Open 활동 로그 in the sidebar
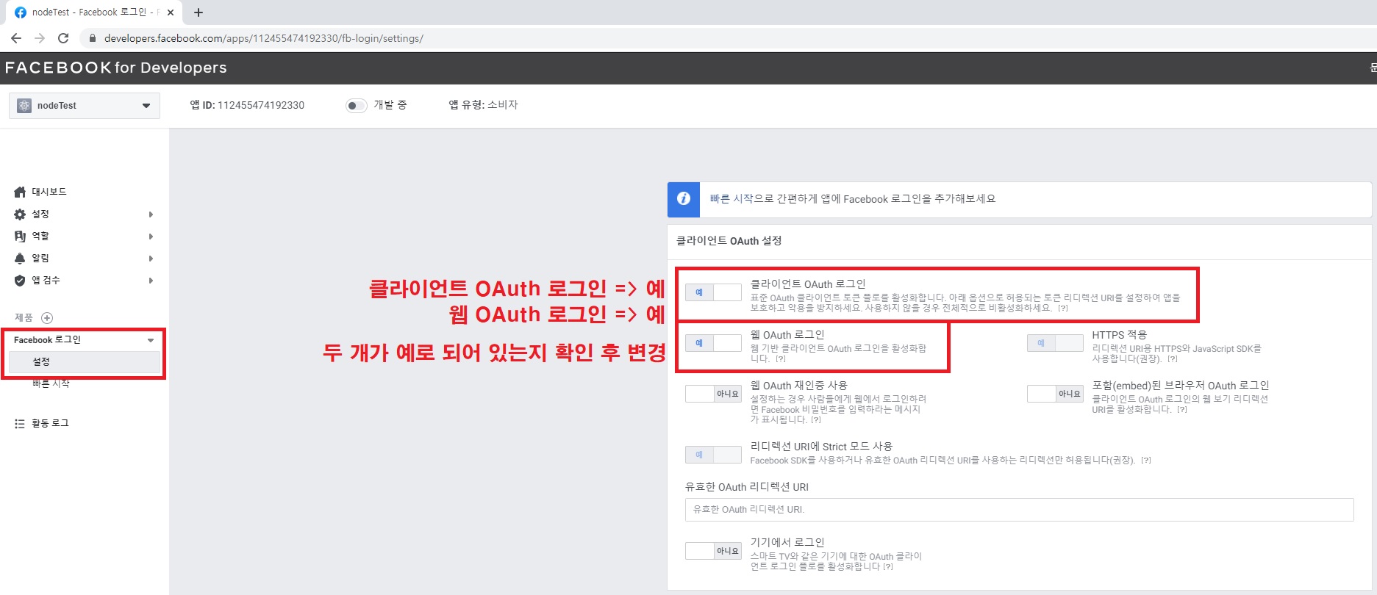Image resolution: width=1377 pixels, height=595 pixels. (x=50, y=423)
